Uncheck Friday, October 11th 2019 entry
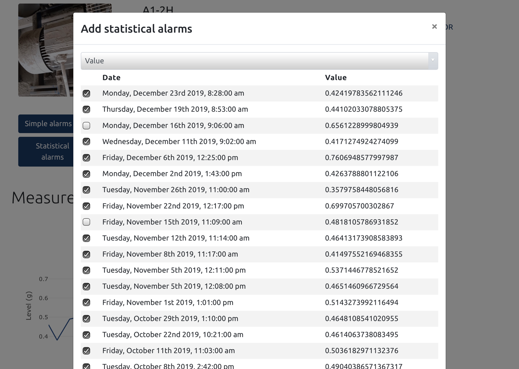Viewport: 519px width, 369px height. [x=86, y=351]
